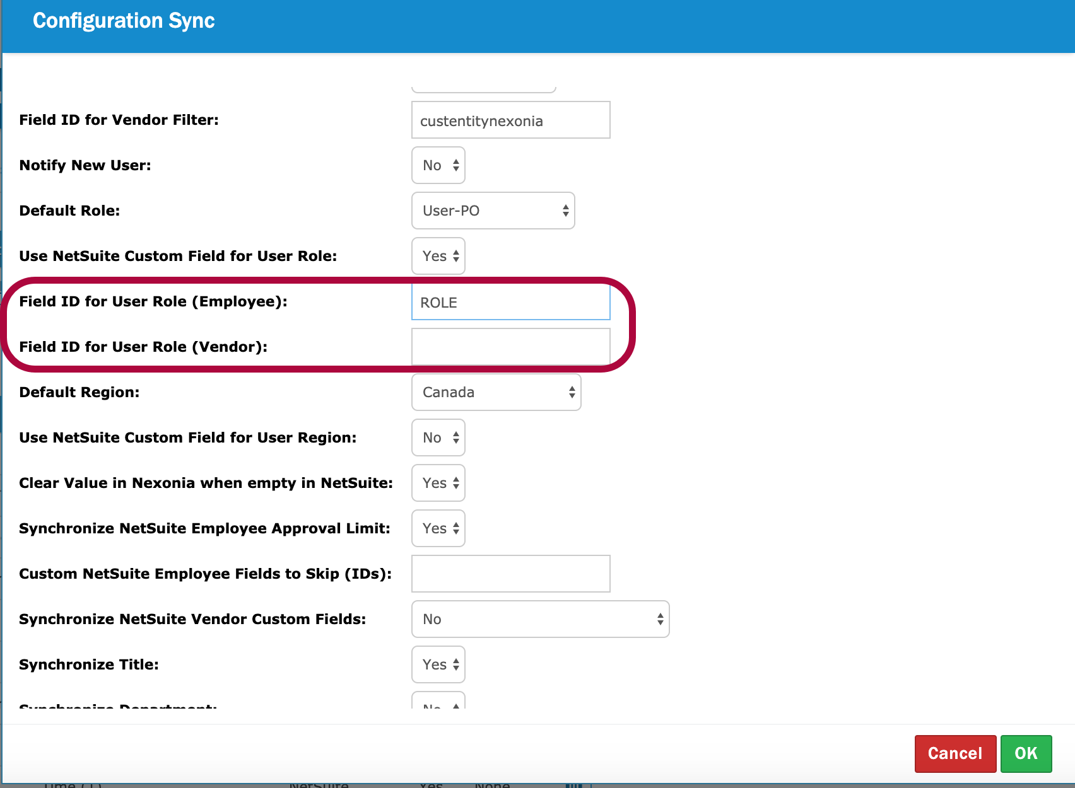Click the Field ID for Vendor Filter input
Viewport: 1075px width, 788px height.
(x=510, y=120)
